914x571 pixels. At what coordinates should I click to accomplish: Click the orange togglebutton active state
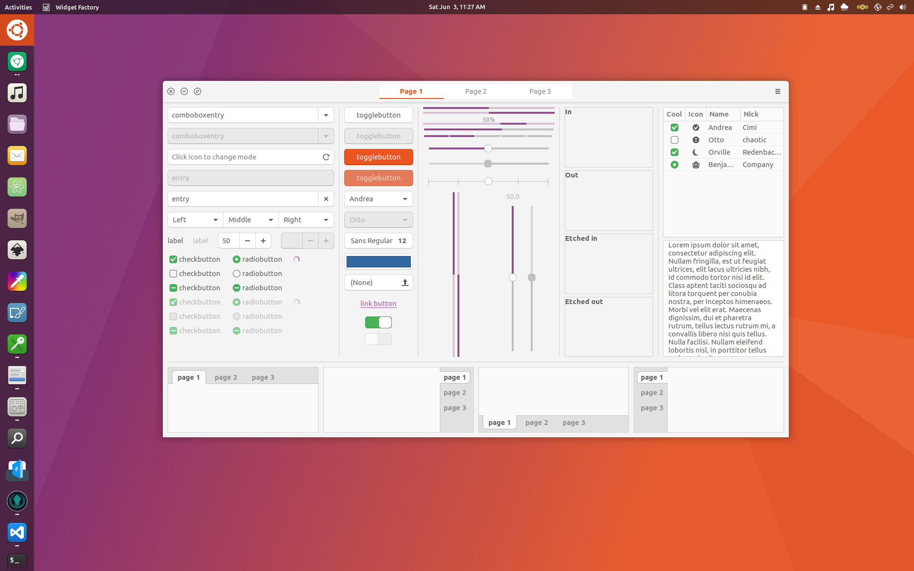(x=378, y=157)
